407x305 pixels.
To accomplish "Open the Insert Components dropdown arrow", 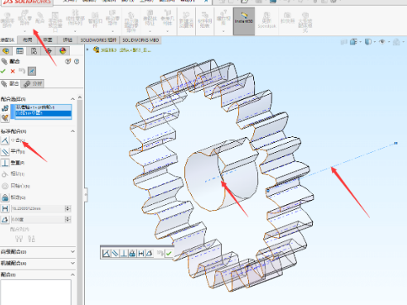I will (24, 31).
